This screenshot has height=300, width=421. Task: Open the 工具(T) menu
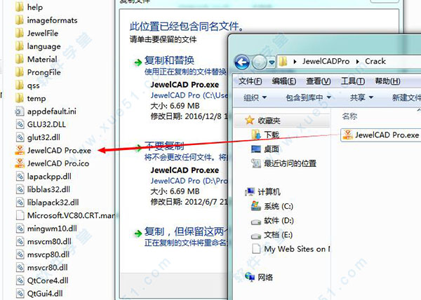(x=352, y=81)
